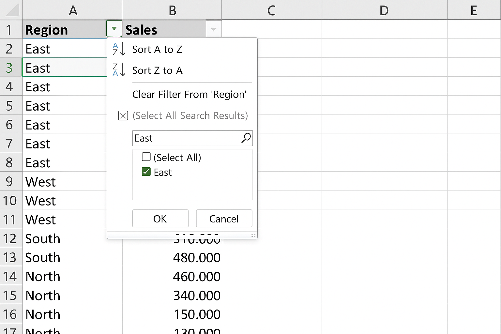Screen dimensions: 501x334
Task: Select column A header
Action: pyautogui.click(x=72, y=10)
